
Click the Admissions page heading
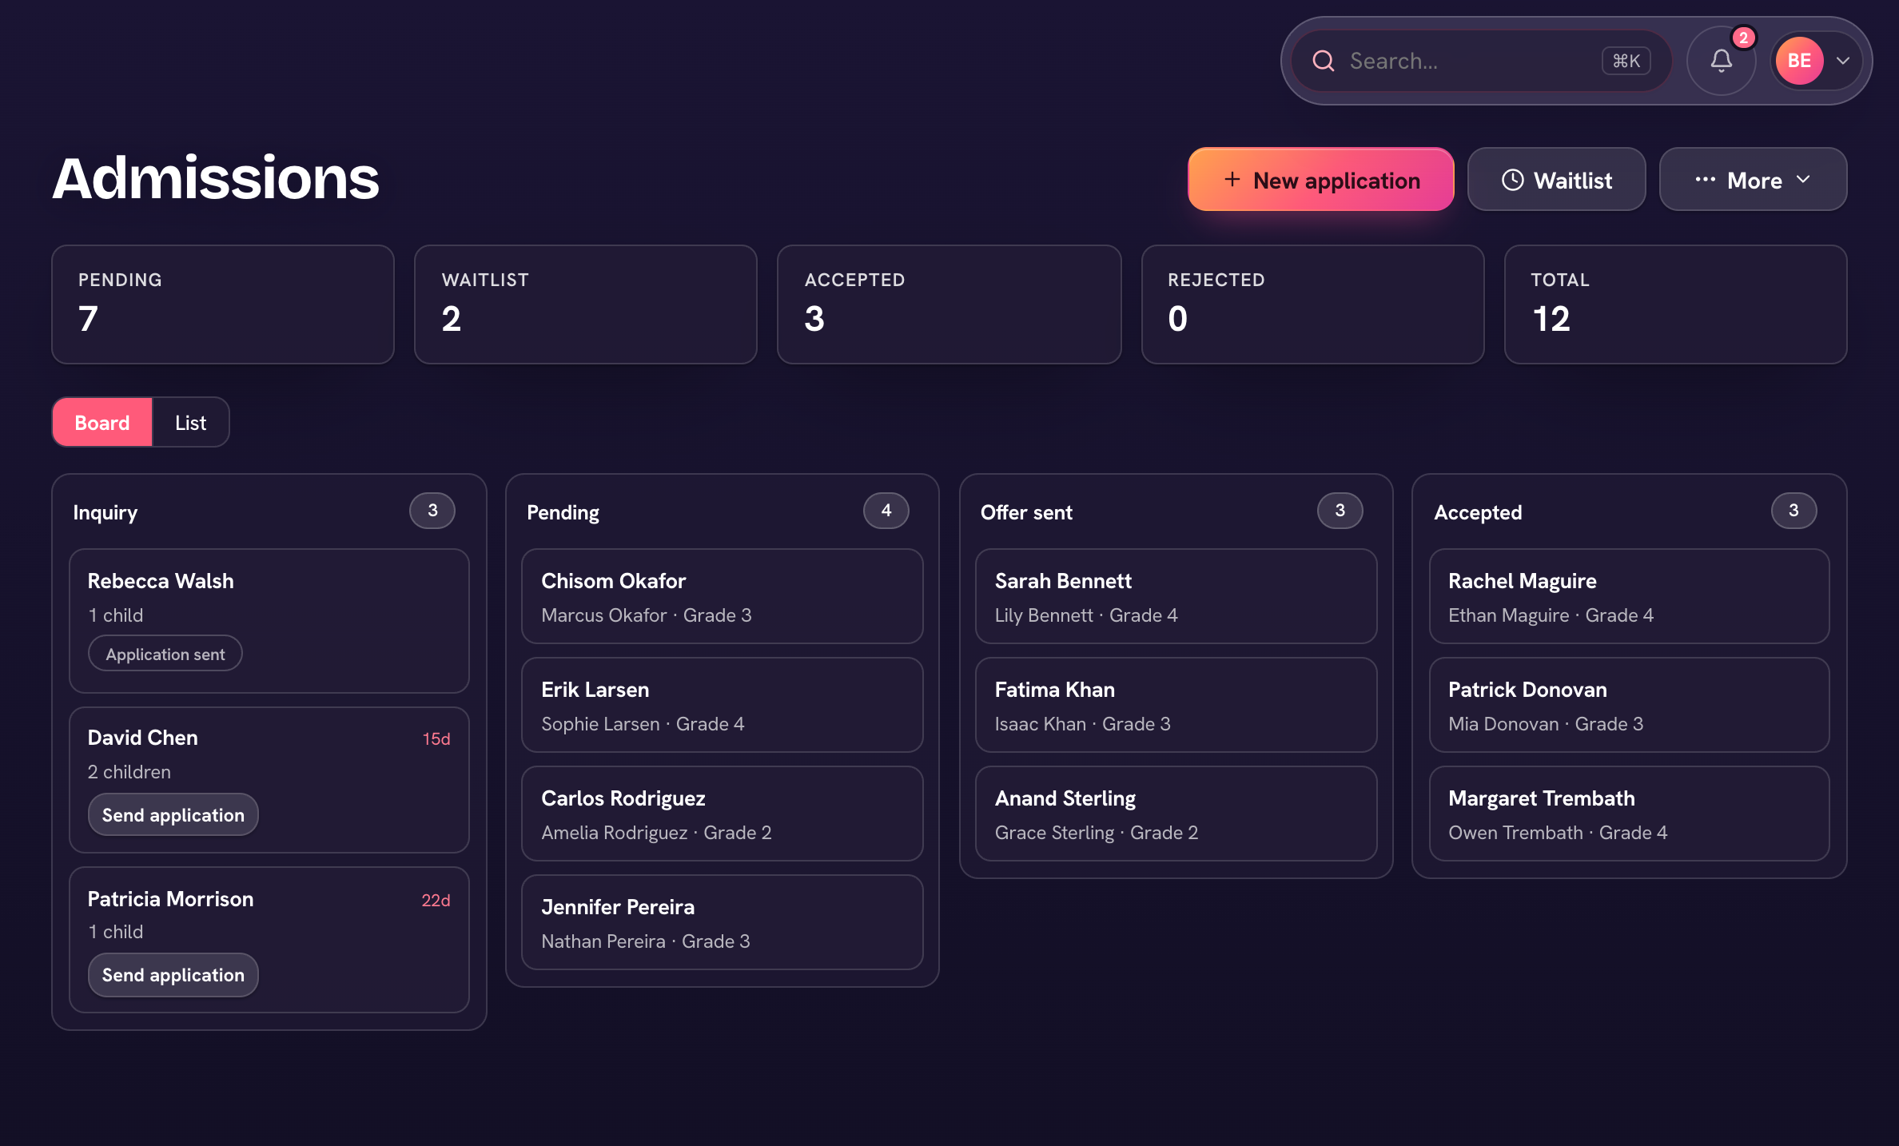click(216, 178)
